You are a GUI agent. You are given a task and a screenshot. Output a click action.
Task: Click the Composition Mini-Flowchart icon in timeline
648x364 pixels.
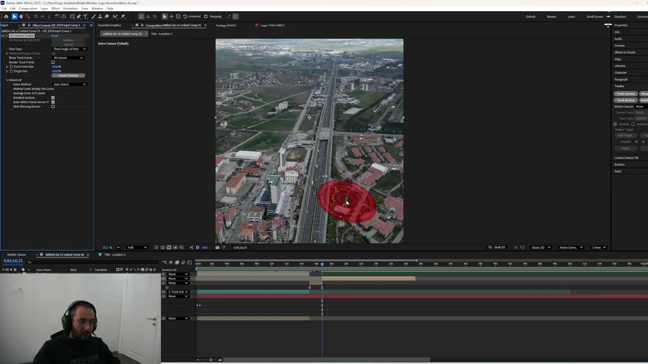[x=165, y=262]
